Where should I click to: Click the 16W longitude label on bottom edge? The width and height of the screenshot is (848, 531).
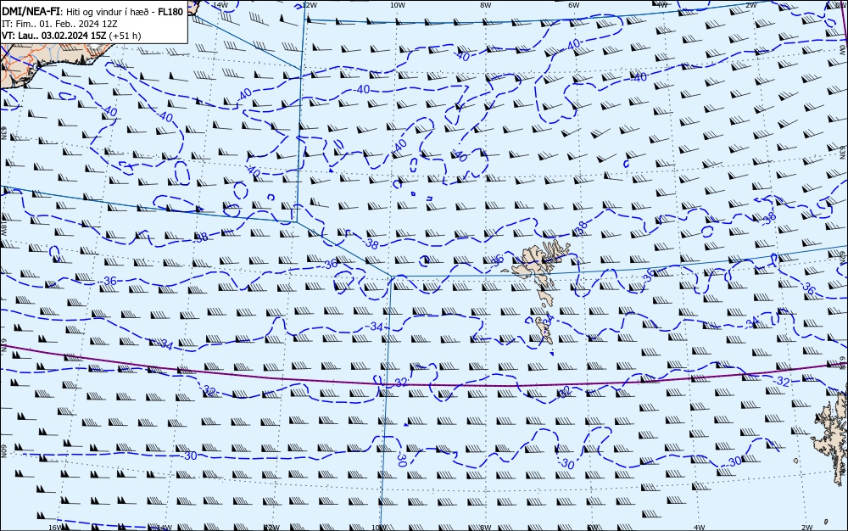click(x=55, y=528)
